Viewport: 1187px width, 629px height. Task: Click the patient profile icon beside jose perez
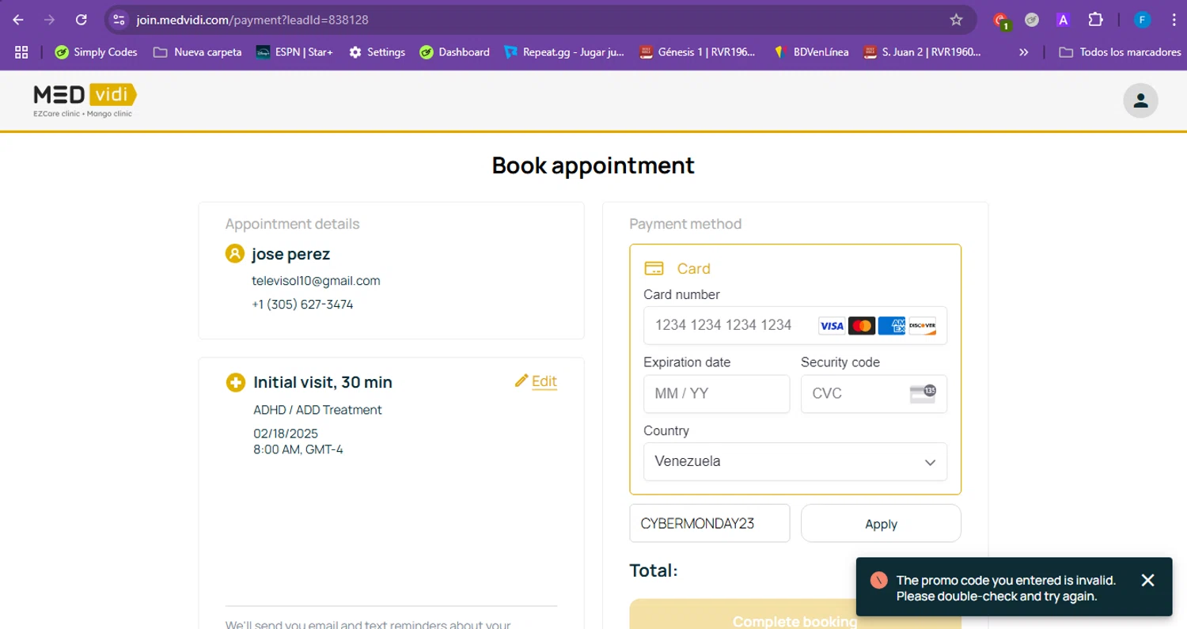234,254
